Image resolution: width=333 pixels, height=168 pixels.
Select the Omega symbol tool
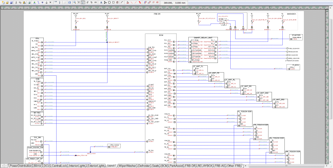point(70,2)
